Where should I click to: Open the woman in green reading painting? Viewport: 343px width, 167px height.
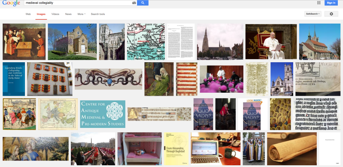click(x=159, y=79)
